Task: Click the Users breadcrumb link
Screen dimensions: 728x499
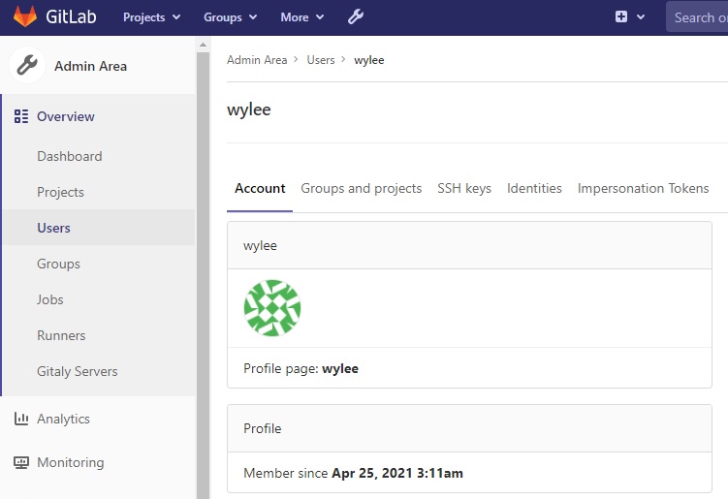Action: [x=321, y=60]
